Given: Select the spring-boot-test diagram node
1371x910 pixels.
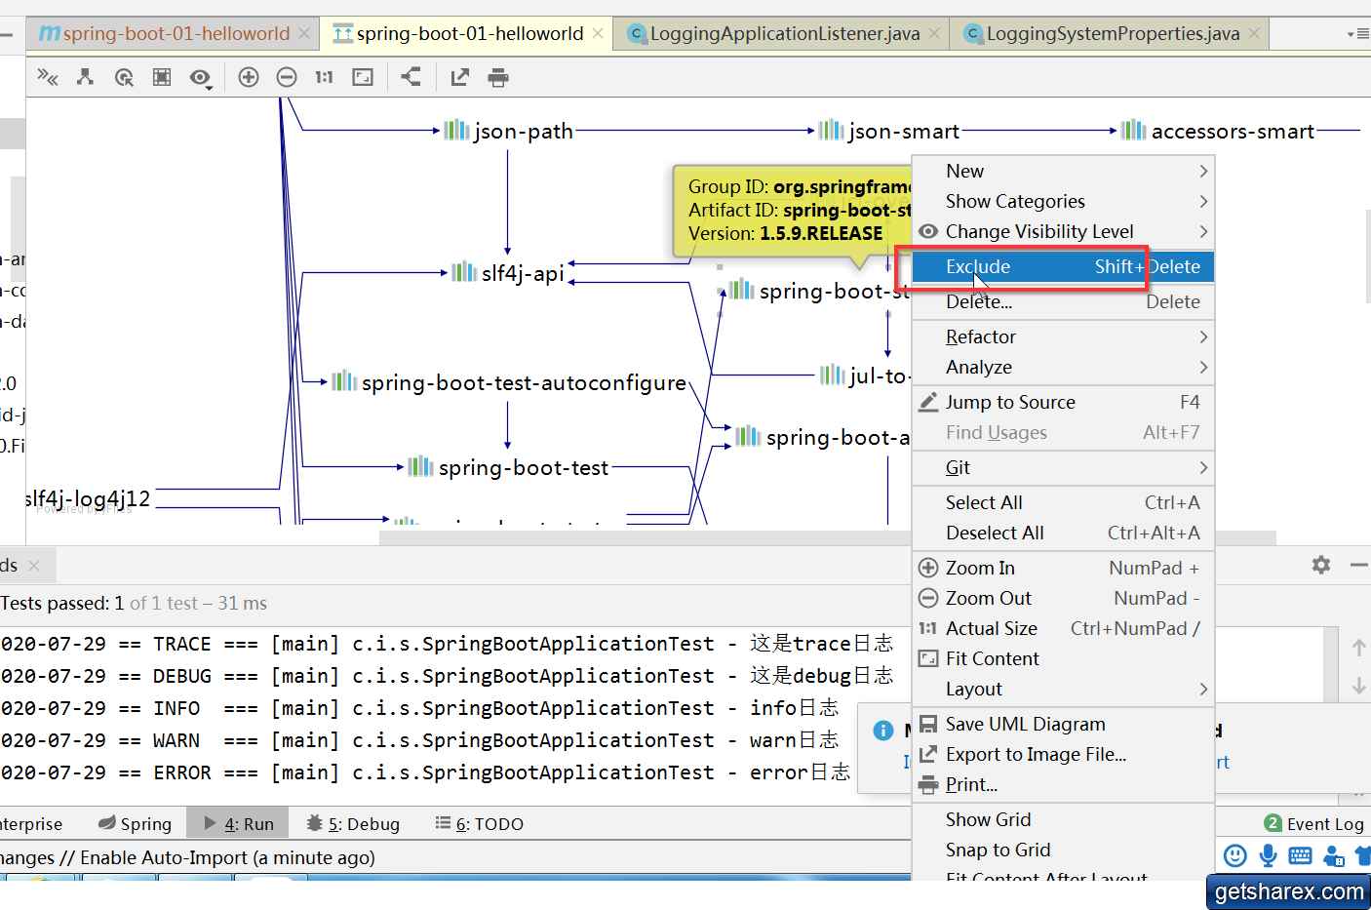Looking at the screenshot, I should click(508, 467).
